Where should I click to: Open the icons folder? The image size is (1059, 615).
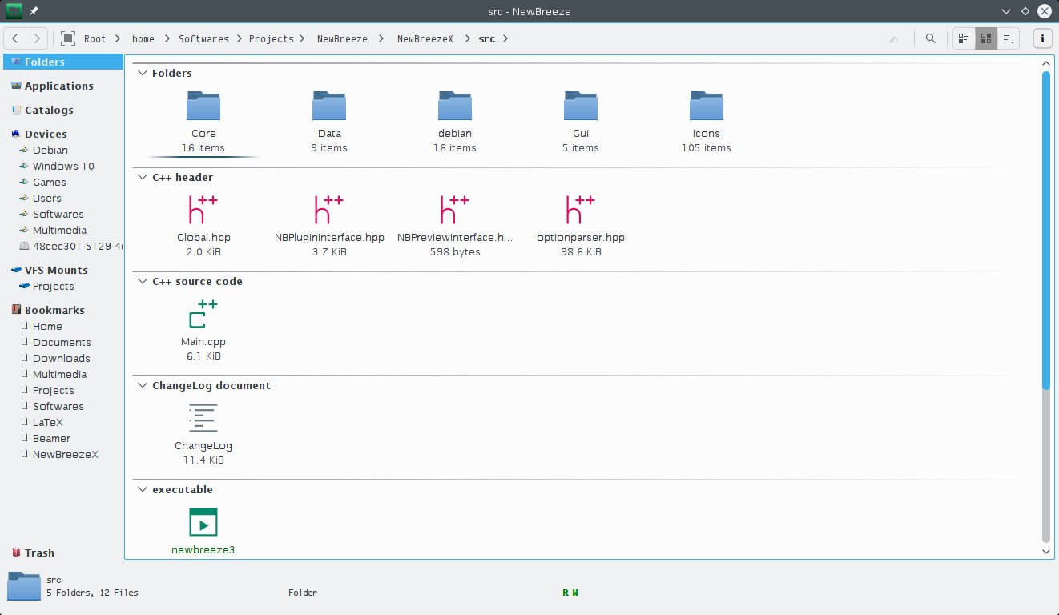[707, 121]
